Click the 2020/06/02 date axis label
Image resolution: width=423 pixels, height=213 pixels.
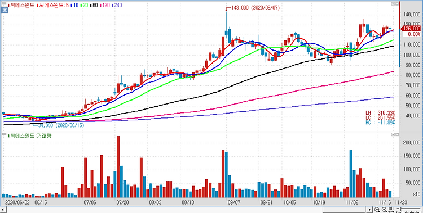pos(17,202)
